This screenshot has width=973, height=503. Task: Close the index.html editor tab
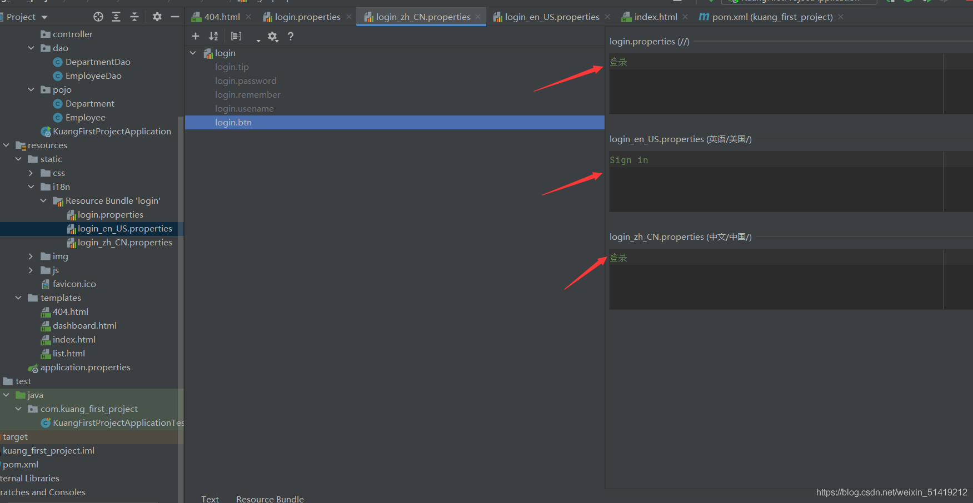pos(685,17)
